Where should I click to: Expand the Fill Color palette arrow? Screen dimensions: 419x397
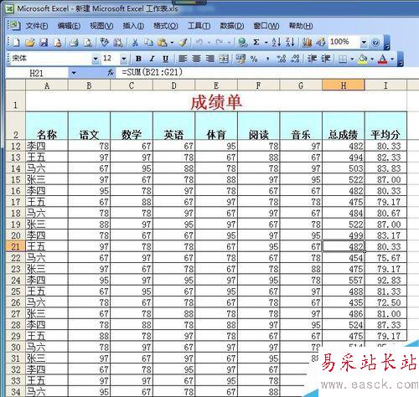pyautogui.click(x=372, y=59)
